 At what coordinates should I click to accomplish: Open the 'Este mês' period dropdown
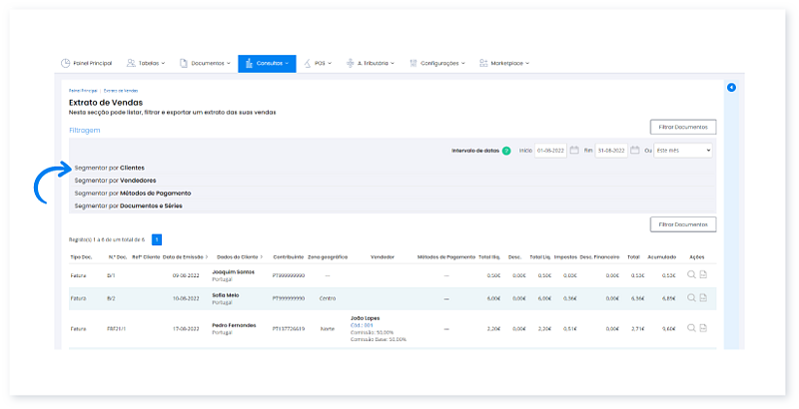tap(683, 150)
